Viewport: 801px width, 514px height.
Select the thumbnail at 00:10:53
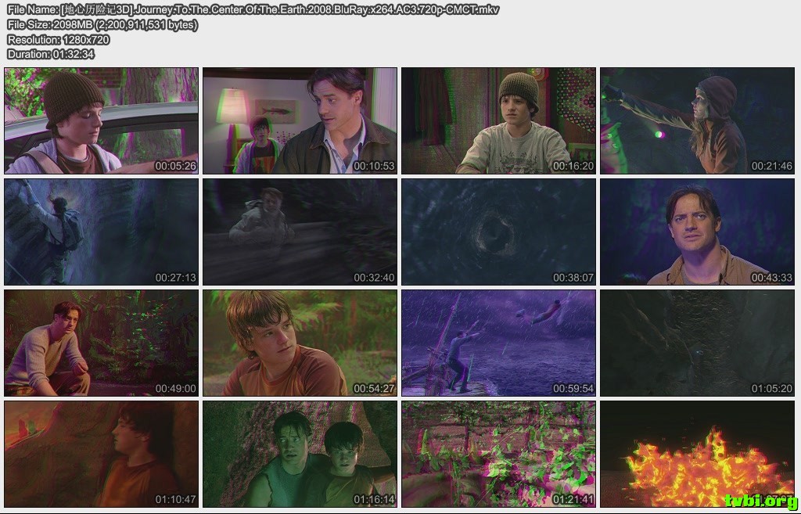300,120
